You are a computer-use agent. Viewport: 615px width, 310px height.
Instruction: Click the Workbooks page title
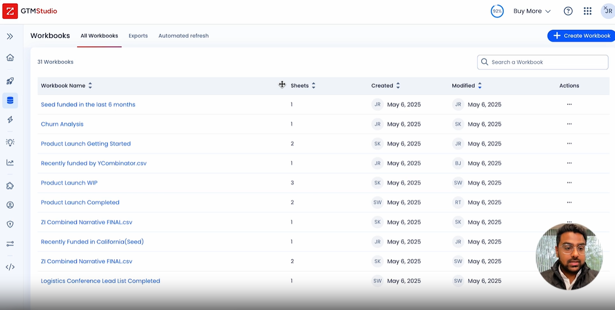point(50,35)
